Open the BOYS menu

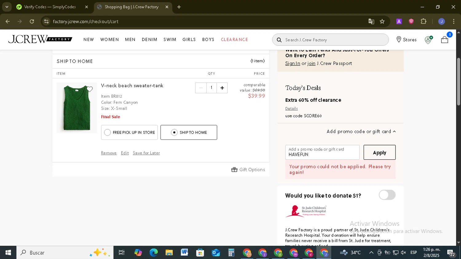[x=208, y=40]
